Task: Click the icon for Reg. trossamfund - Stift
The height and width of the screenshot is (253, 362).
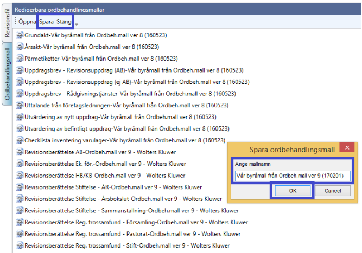Action: [x=20, y=245]
